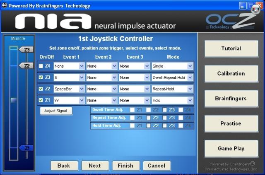265x175 pixels.
Task: Open the Repeat-Hold mode dropdown
Action: tap(172, 89)
